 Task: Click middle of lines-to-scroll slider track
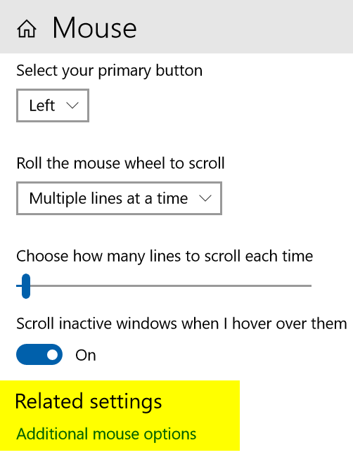(164, 285)
